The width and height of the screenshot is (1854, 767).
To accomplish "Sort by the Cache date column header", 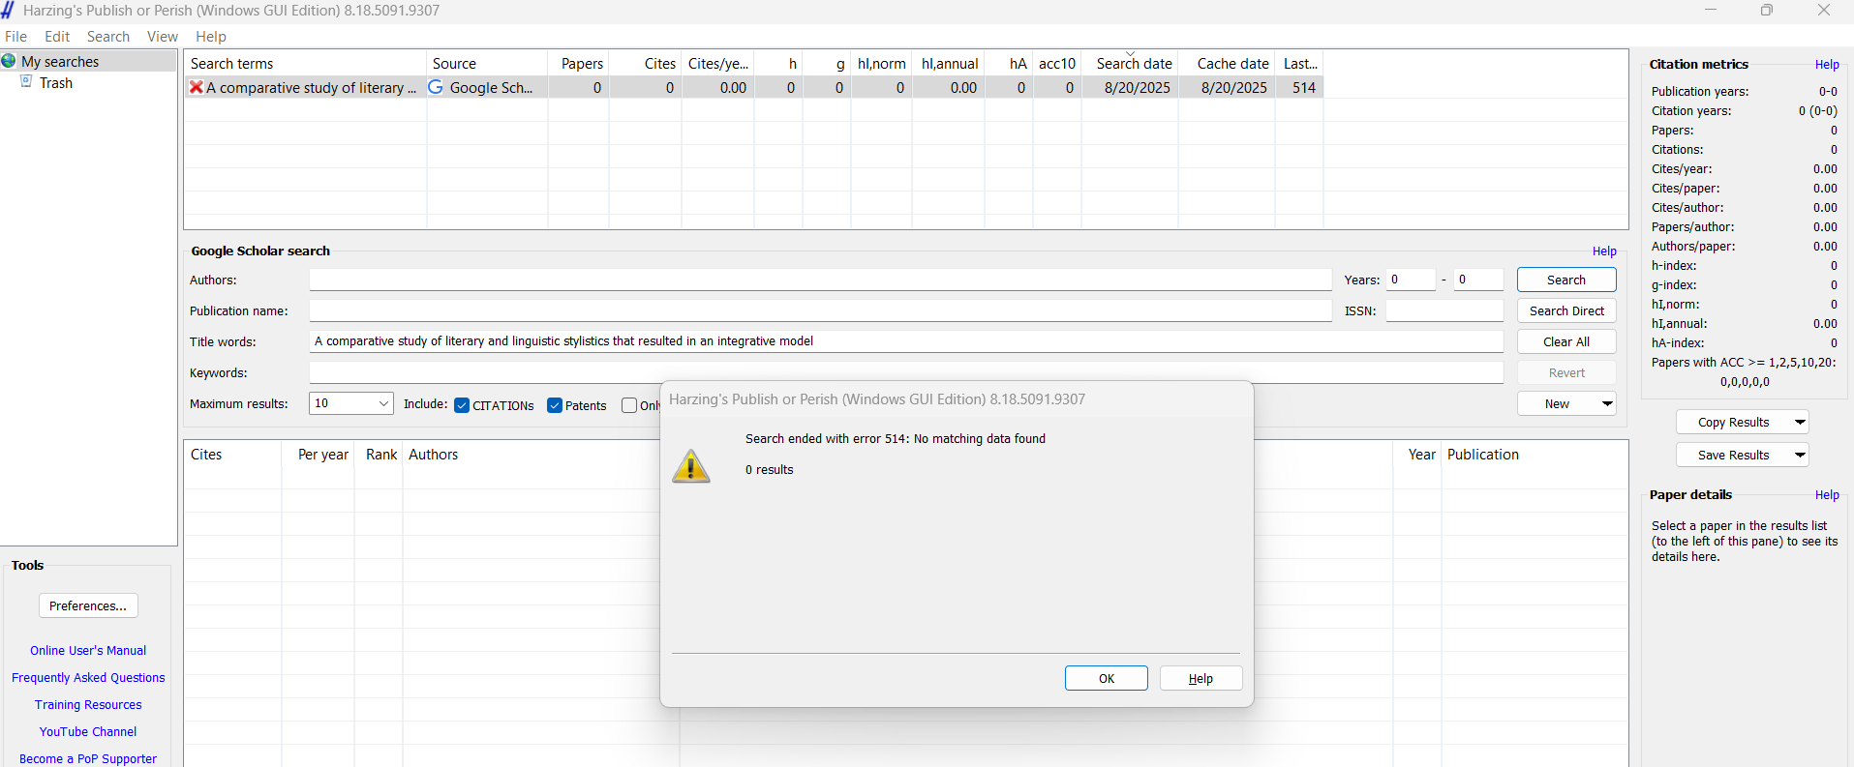I will point(1227,63).
